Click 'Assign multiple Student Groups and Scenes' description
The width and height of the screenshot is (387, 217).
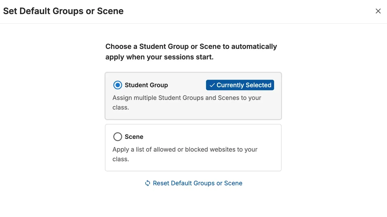[x=187, y=103]
